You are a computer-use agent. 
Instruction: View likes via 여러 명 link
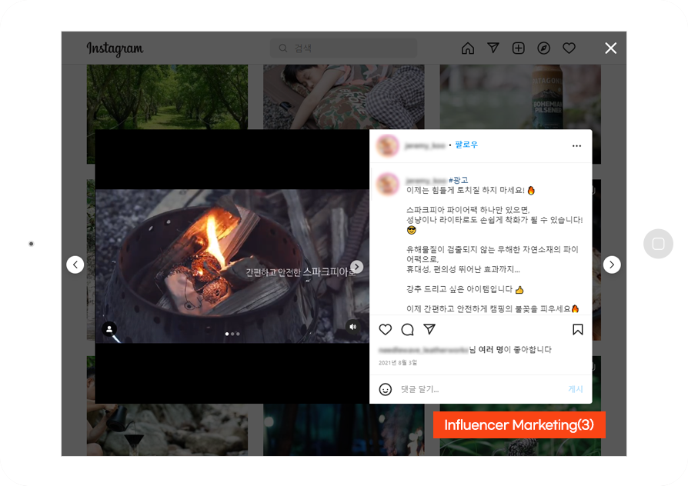[x=490, y=350]
